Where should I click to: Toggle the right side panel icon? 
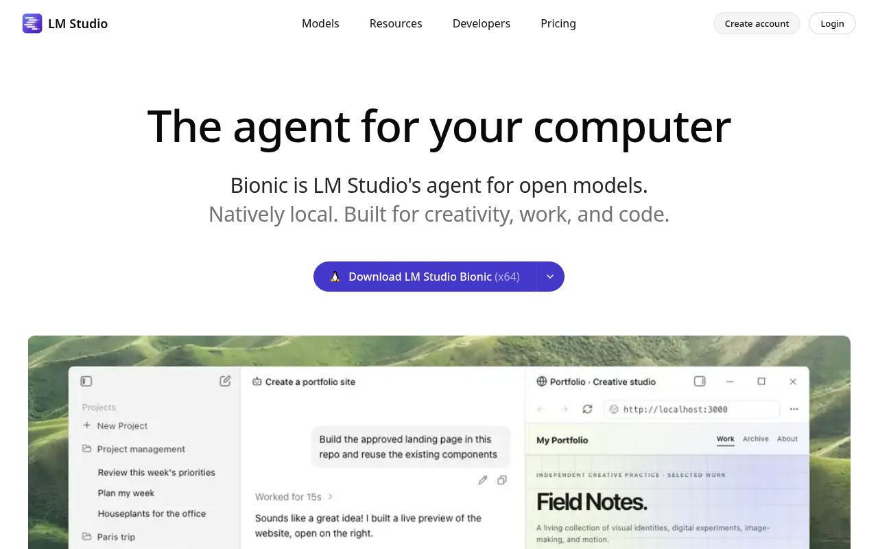[700, 382]
